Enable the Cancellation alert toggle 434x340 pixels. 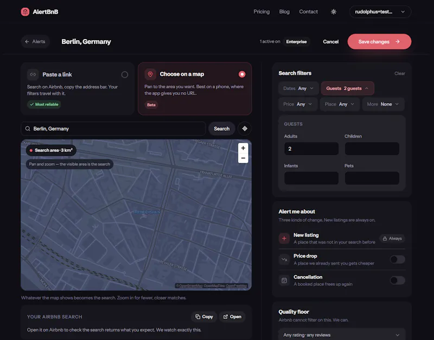[x=398, y=280]
